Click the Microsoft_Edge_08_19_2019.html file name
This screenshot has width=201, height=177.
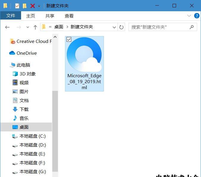[84, 81]
